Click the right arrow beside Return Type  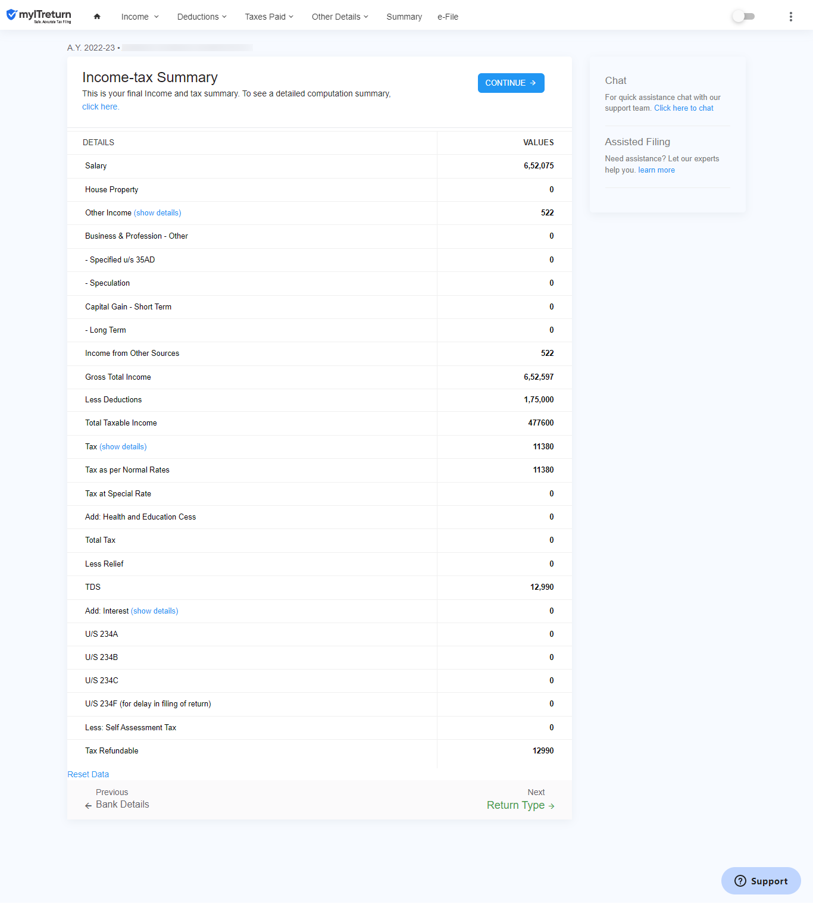point(552,806)
